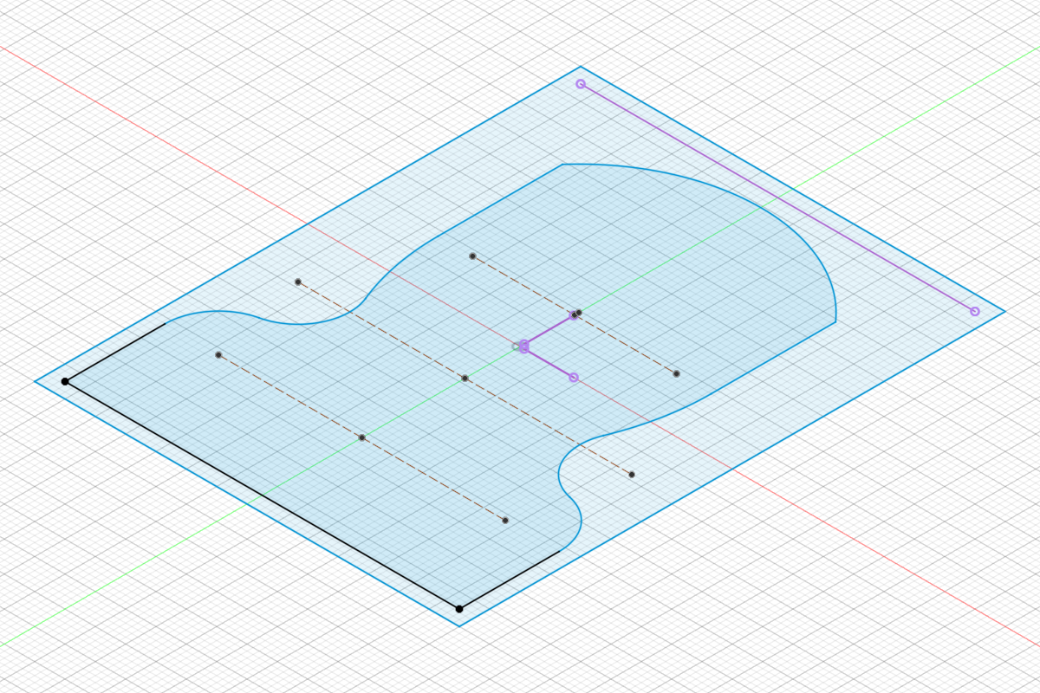This screenshot has width=1040, height=693.
Task: Click the midpoint dot of the middle dashed line
Action: click(x=465, y=379)
